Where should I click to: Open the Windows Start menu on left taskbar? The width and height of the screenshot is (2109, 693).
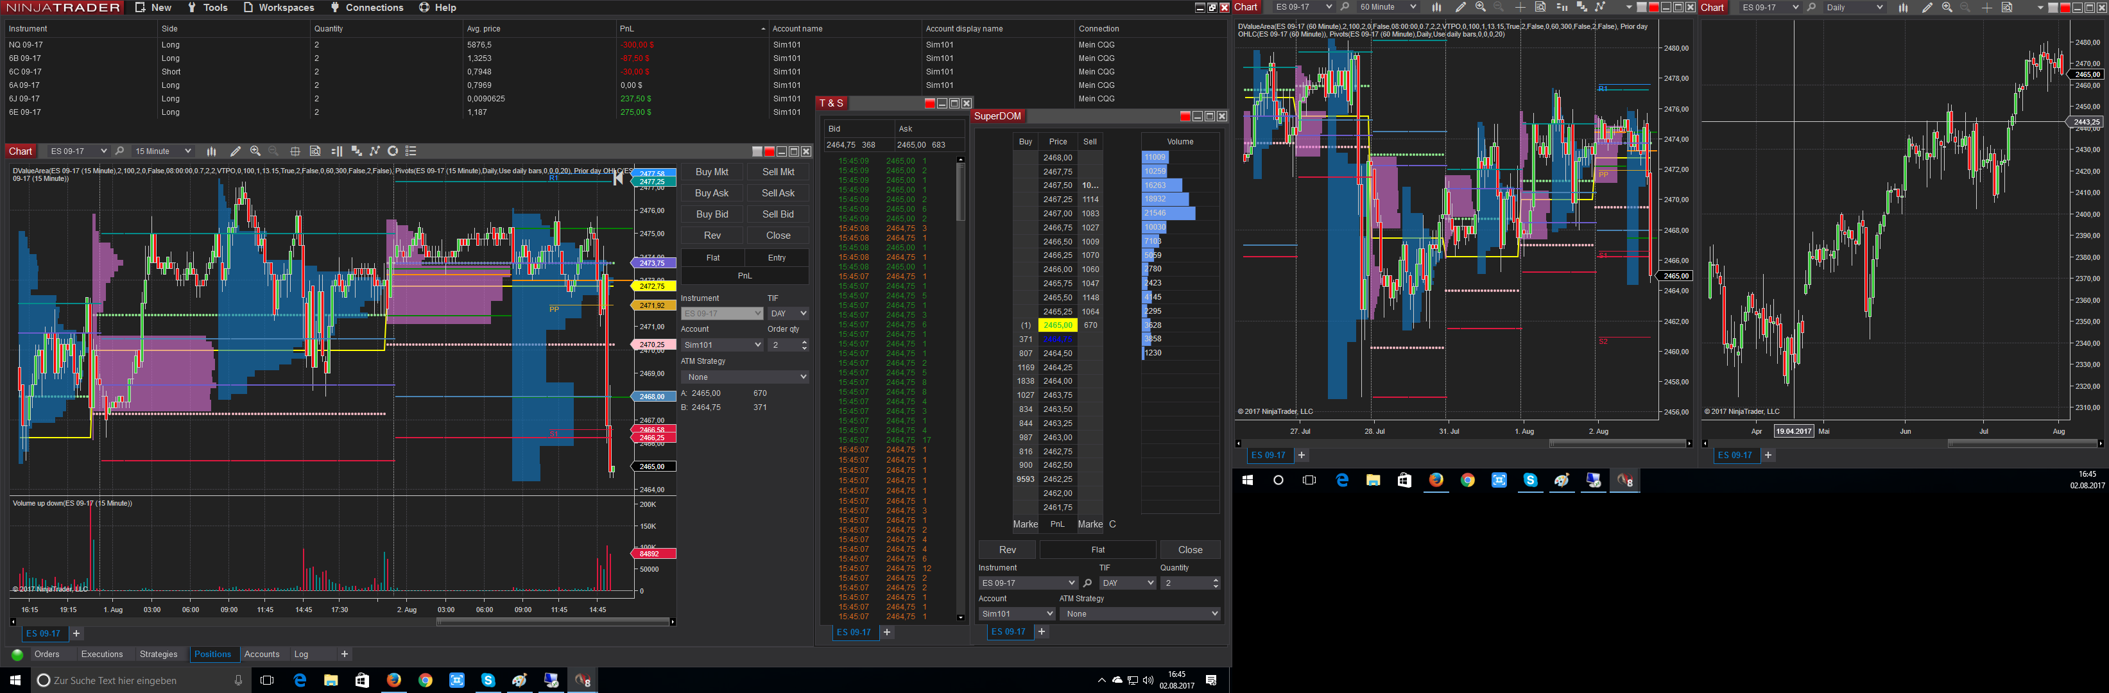[15, 680]
